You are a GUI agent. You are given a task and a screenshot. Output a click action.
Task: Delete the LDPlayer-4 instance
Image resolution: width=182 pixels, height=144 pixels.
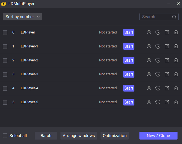point(176,88)
